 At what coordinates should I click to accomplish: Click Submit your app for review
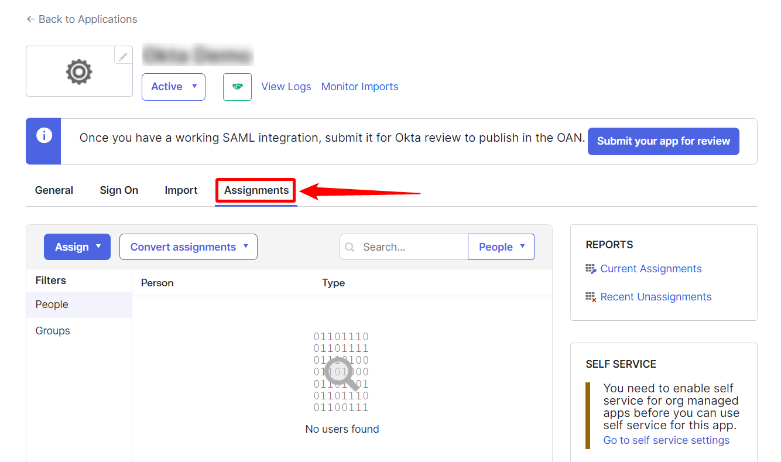[x=663, y=141]
